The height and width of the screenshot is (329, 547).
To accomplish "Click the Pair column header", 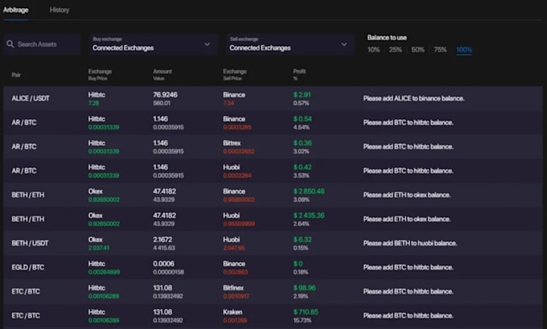I will tap(17, 74).
